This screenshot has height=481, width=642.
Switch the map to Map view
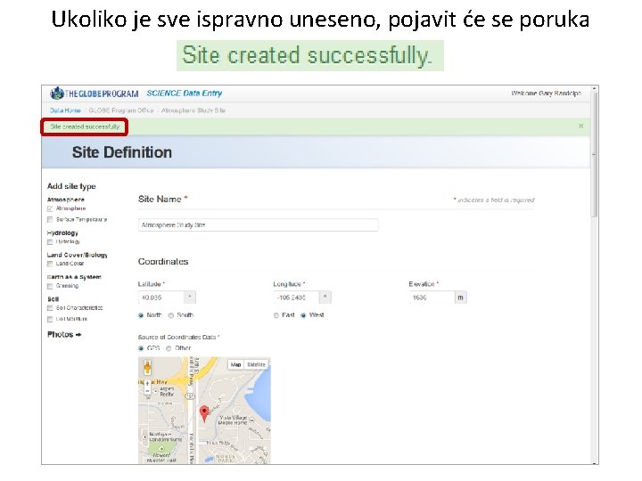coord(235,364)
